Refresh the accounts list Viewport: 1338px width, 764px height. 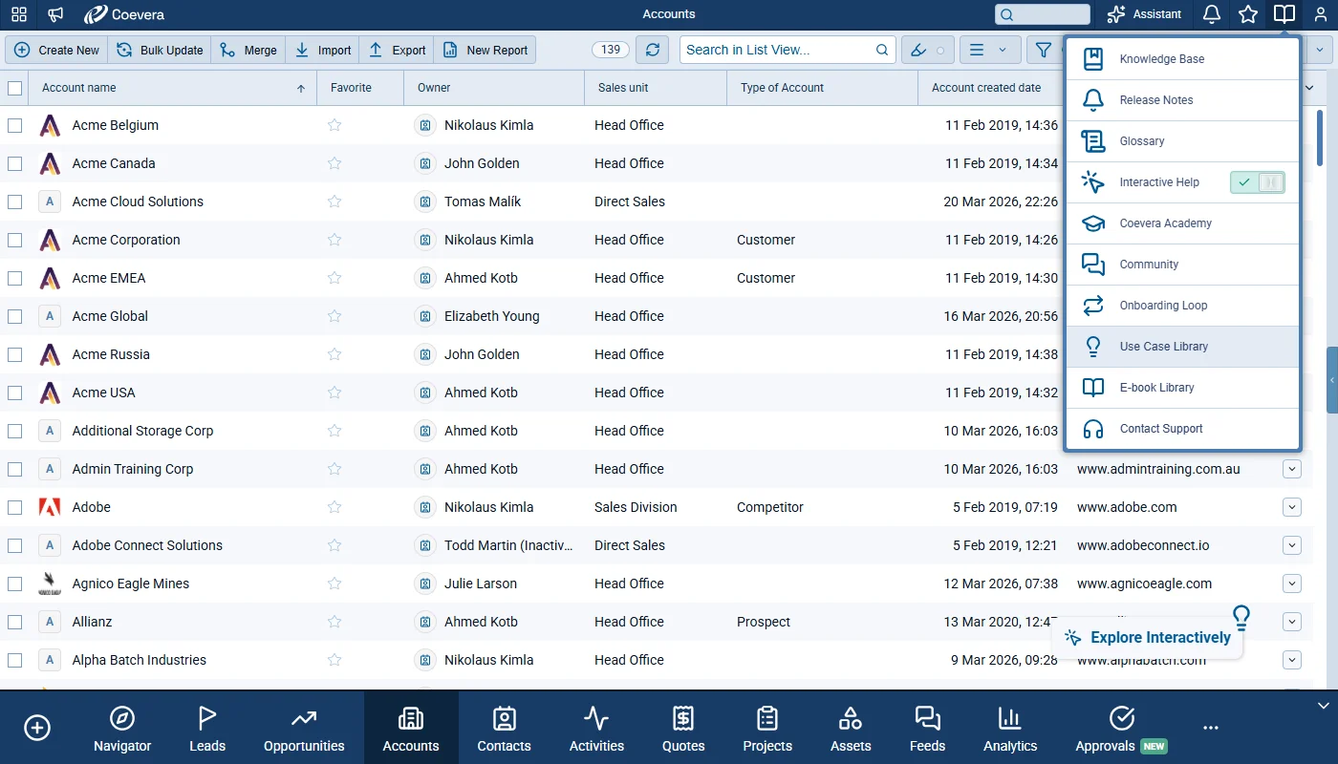pos(653,50)
